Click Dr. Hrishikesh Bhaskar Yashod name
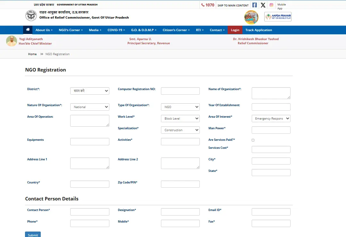346x237 pixels. tap(256, 39)
